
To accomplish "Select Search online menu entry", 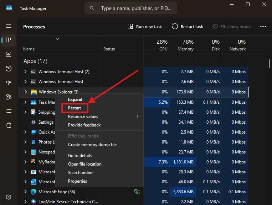I will pyautogui.click(x=81, y=173).
